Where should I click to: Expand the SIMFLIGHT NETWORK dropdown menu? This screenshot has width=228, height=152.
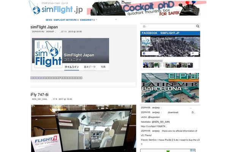[x=66, y=20]
